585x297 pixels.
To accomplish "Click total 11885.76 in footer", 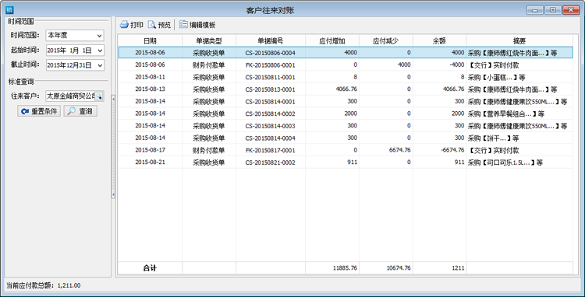I will click(345, 268).
